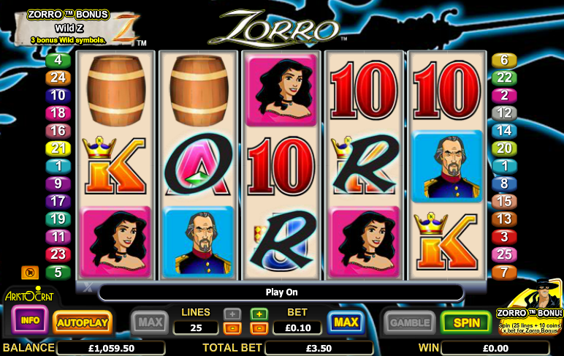This screenshot has height=356, width=564.
Task: Select payline 12 grey marker
Action: click(x=504, y=113)
